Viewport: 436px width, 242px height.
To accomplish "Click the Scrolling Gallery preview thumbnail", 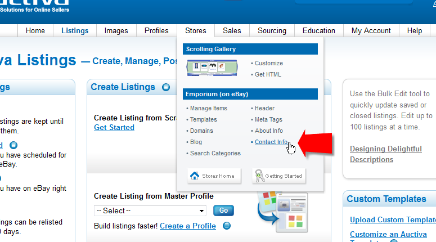I will point(212,68).
